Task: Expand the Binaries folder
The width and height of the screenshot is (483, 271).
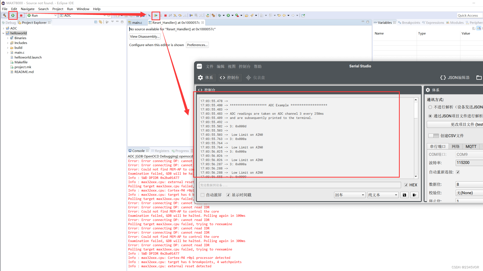Action: [x=8, y=38]
